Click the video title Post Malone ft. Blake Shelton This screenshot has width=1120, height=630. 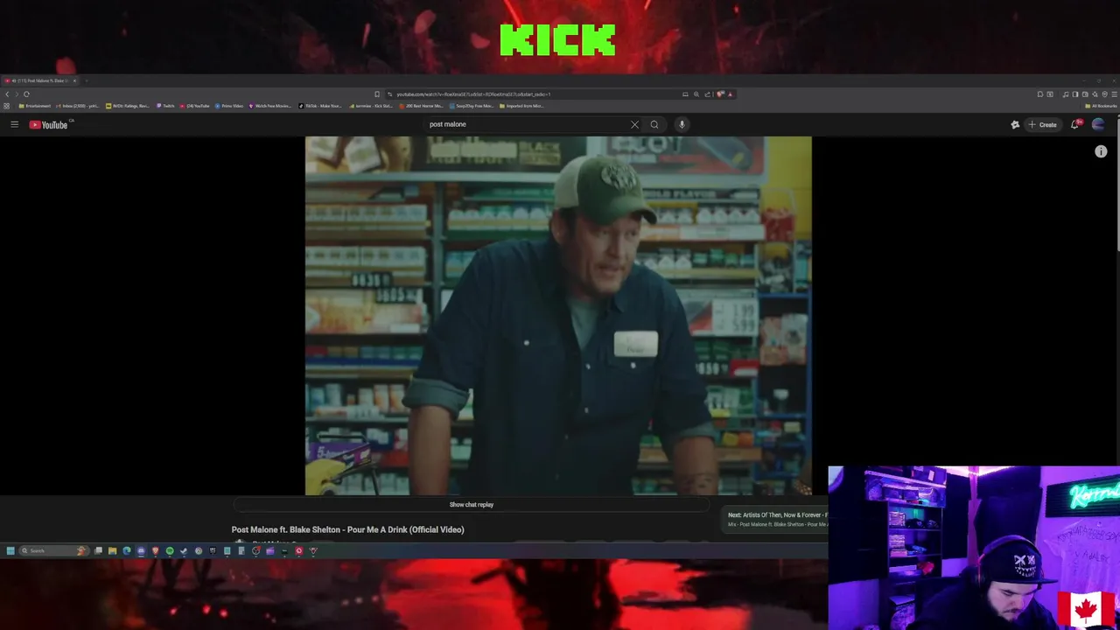[347, 529]
